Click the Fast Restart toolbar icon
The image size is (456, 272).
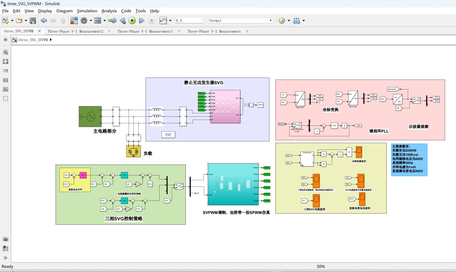[x=112, y=20]
